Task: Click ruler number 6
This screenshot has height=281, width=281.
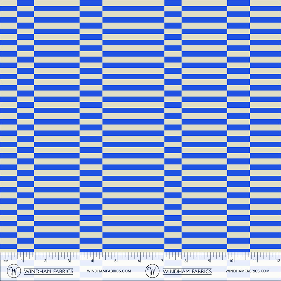Action: (139, 261)
